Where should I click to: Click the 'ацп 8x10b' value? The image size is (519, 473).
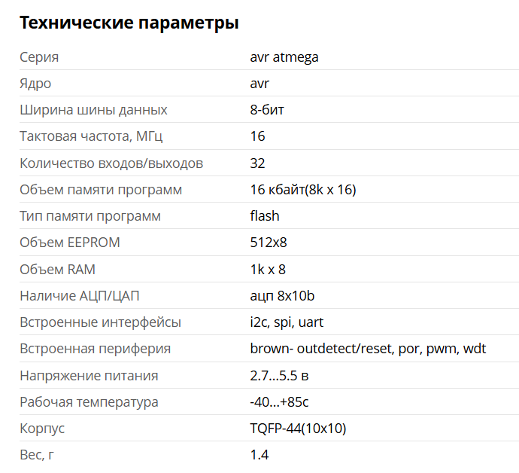click(282, 296)
